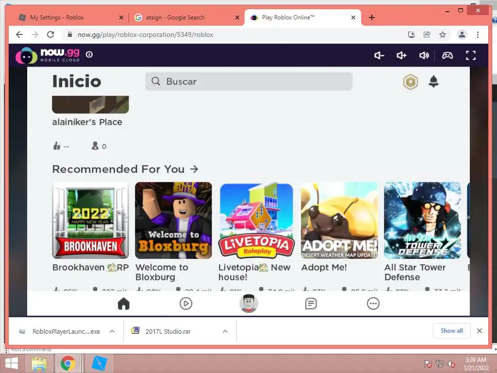Click the now.gg volume down icon

pos(379,55)
